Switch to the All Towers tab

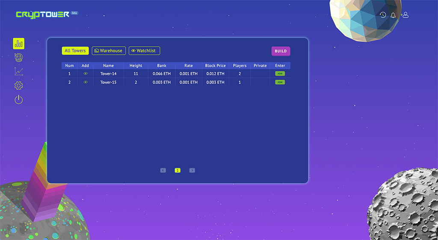(75, 50)
